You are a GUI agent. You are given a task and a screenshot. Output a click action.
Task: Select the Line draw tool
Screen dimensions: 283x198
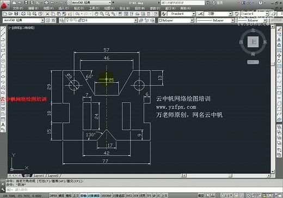[x=3, y=29]
